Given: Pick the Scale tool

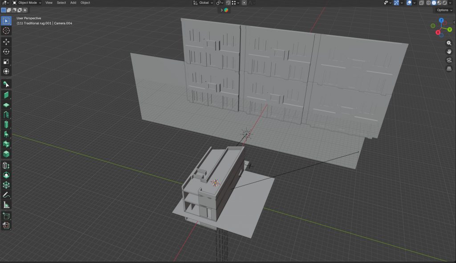Looking at the screenshot, I should (6, 61).
